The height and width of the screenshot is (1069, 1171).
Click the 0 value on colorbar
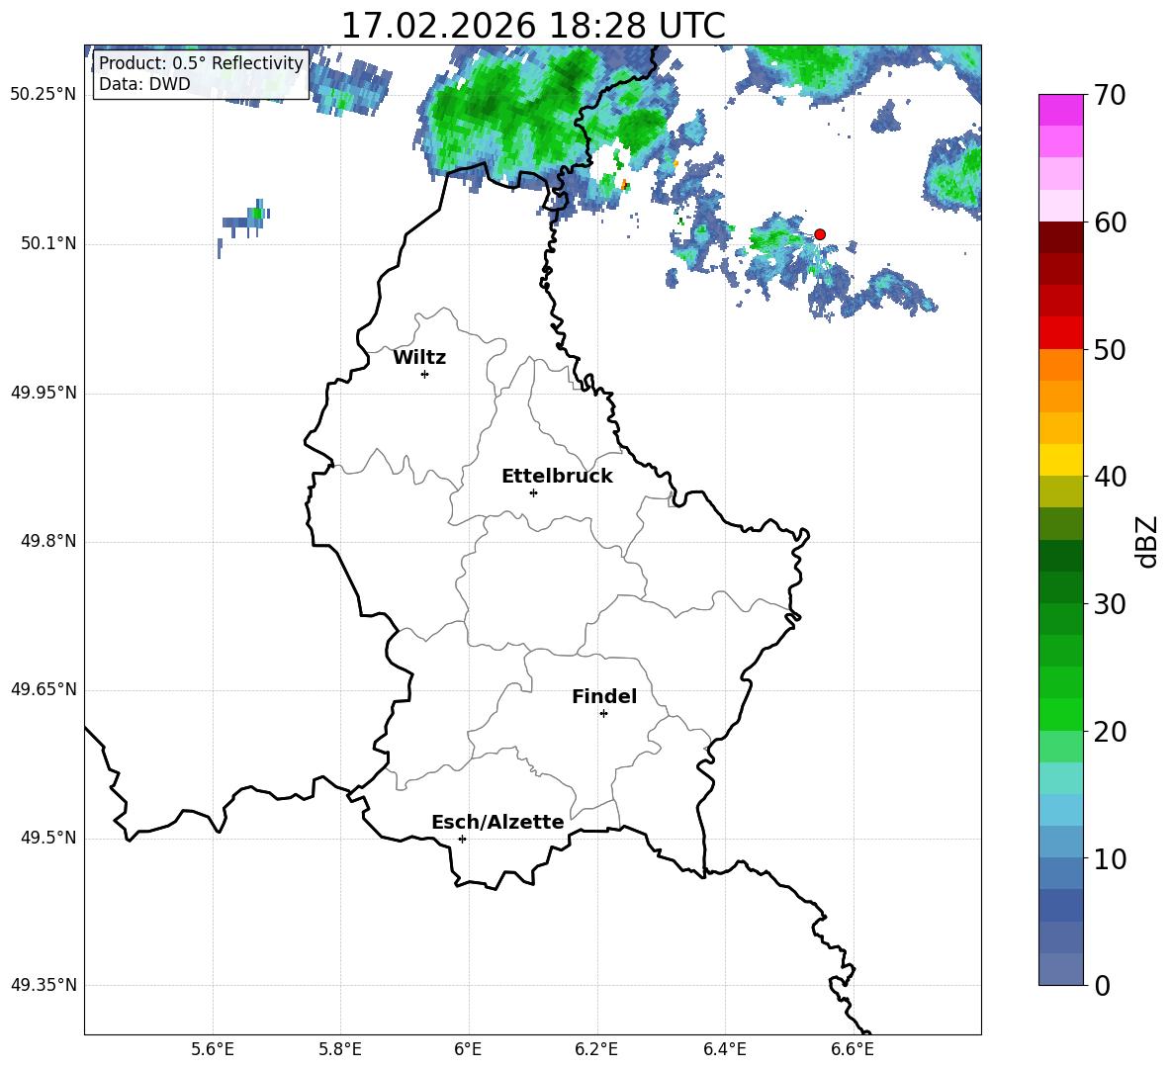pos(1102,986)
